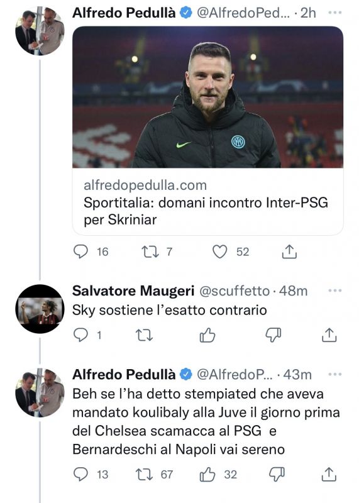
Task: Thumbs down Pedullà's Bernardeschi reply
Action: [277, 474]
